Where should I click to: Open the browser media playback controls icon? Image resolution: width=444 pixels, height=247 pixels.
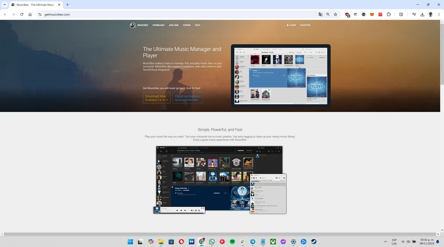coord(414,14)
